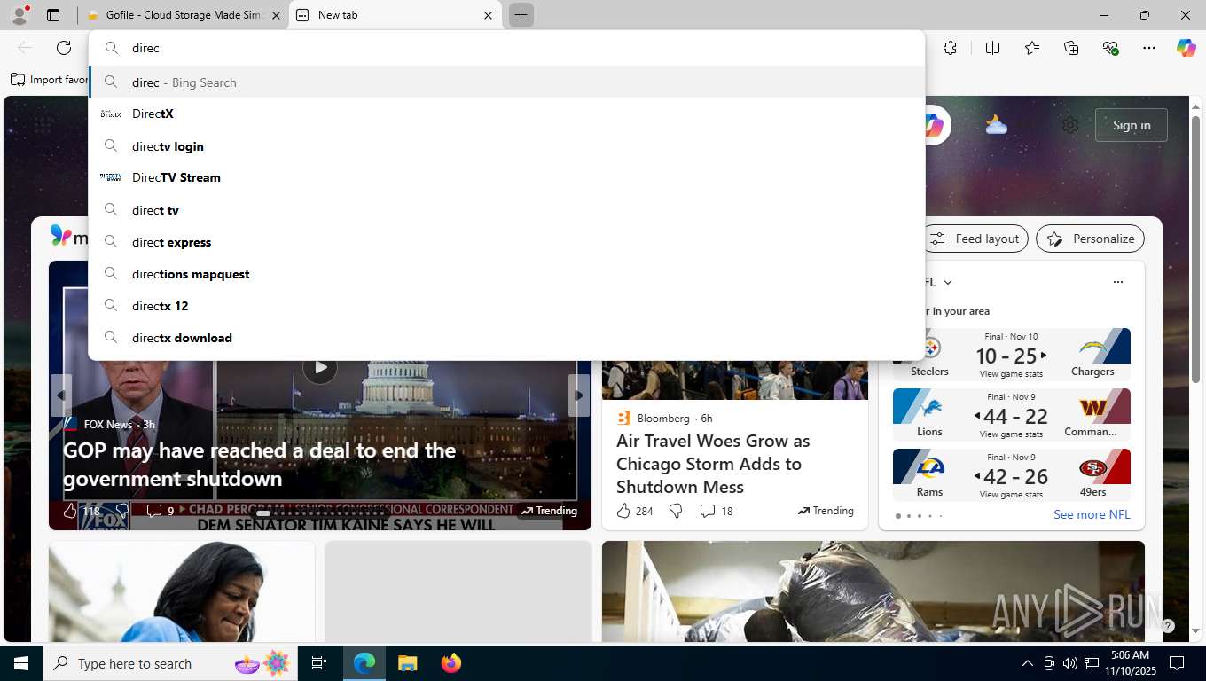Select the directx download suggestion
Image resolution: width=1206 pixels, height=681 pixels.
point(506,338)
